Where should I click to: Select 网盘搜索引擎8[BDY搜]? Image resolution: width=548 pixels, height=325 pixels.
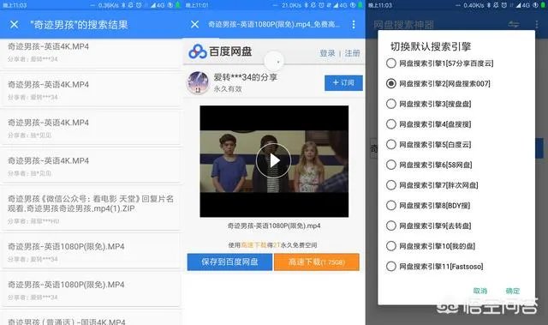pos(428,205)
